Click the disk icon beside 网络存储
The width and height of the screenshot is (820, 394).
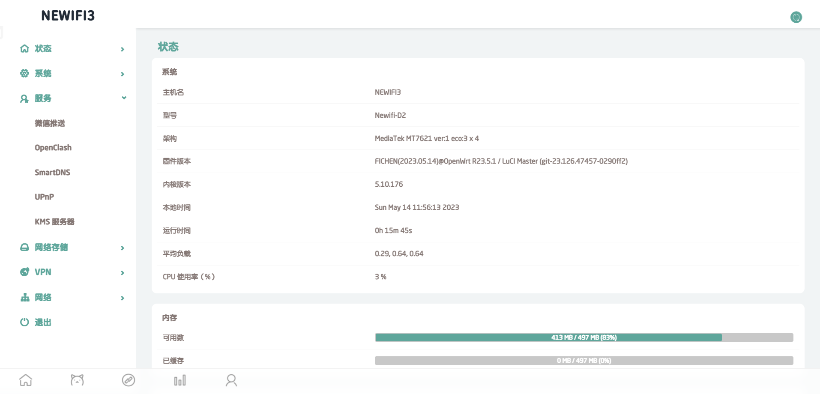[24, 247]
